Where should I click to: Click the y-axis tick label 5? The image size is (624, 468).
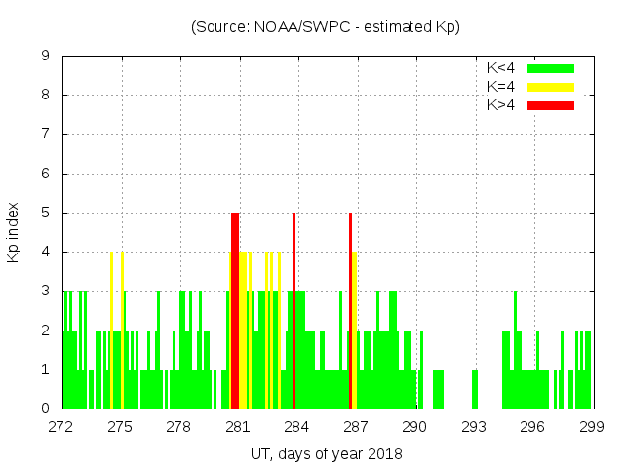click(x=46, y=213)
